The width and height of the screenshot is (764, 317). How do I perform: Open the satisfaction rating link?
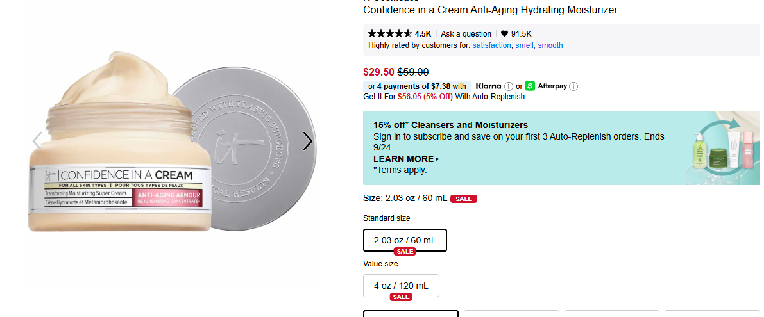pyautogui.click(x=491, y=45)
